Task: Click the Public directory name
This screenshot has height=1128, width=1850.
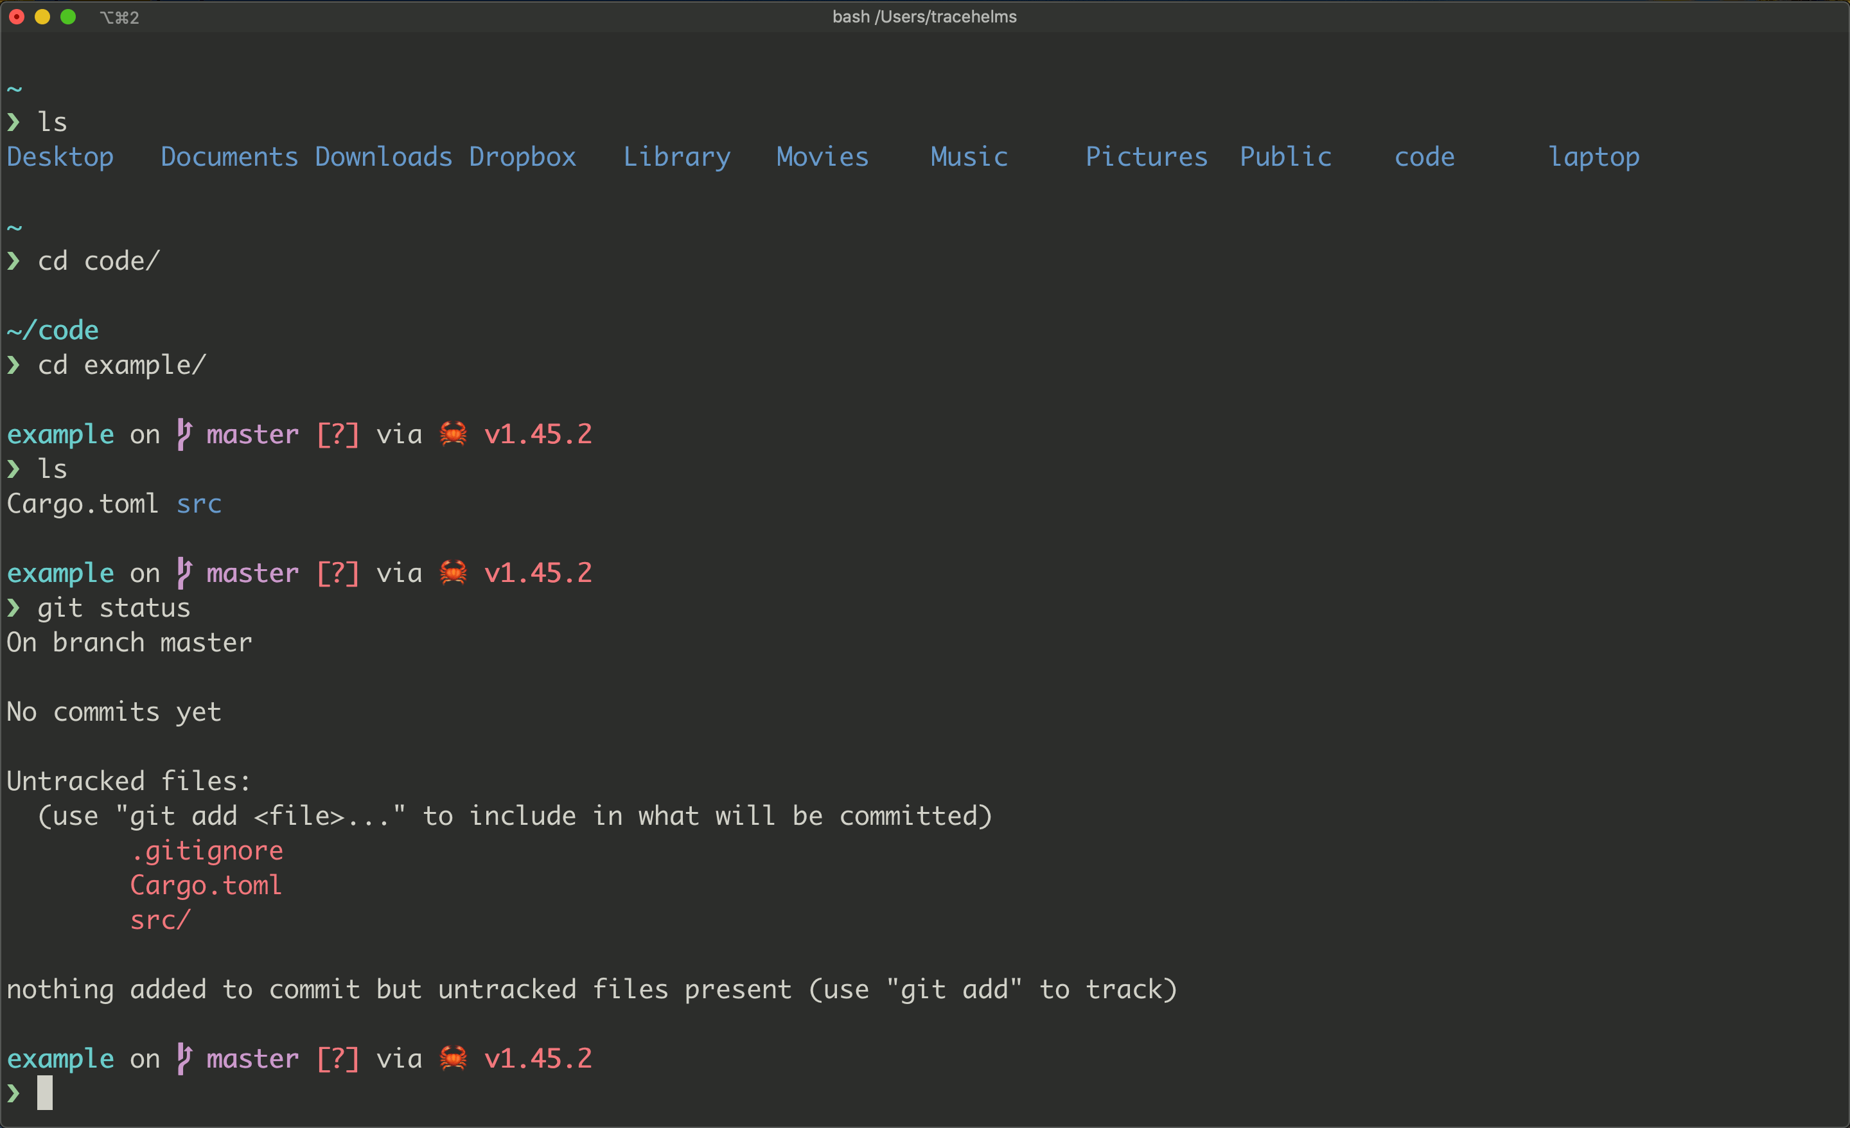Action: [1285, 156]
